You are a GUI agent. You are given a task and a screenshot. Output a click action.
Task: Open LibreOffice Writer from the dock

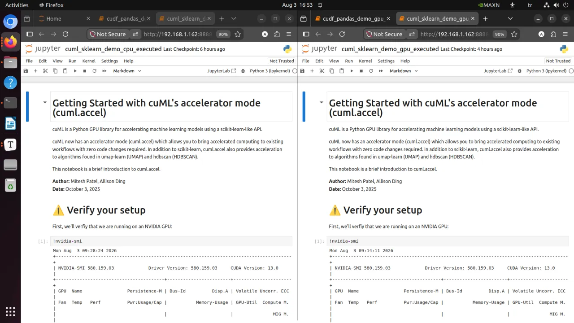click(10, 123)
